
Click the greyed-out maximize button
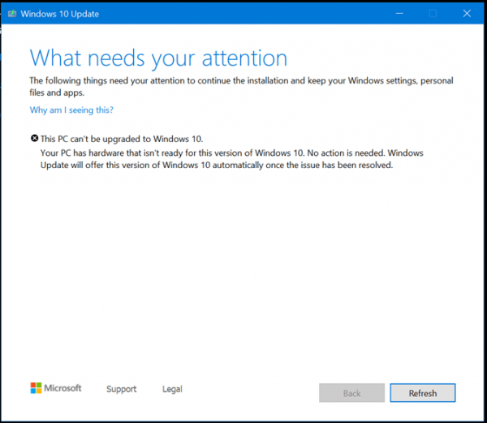[x=433, y=13]
